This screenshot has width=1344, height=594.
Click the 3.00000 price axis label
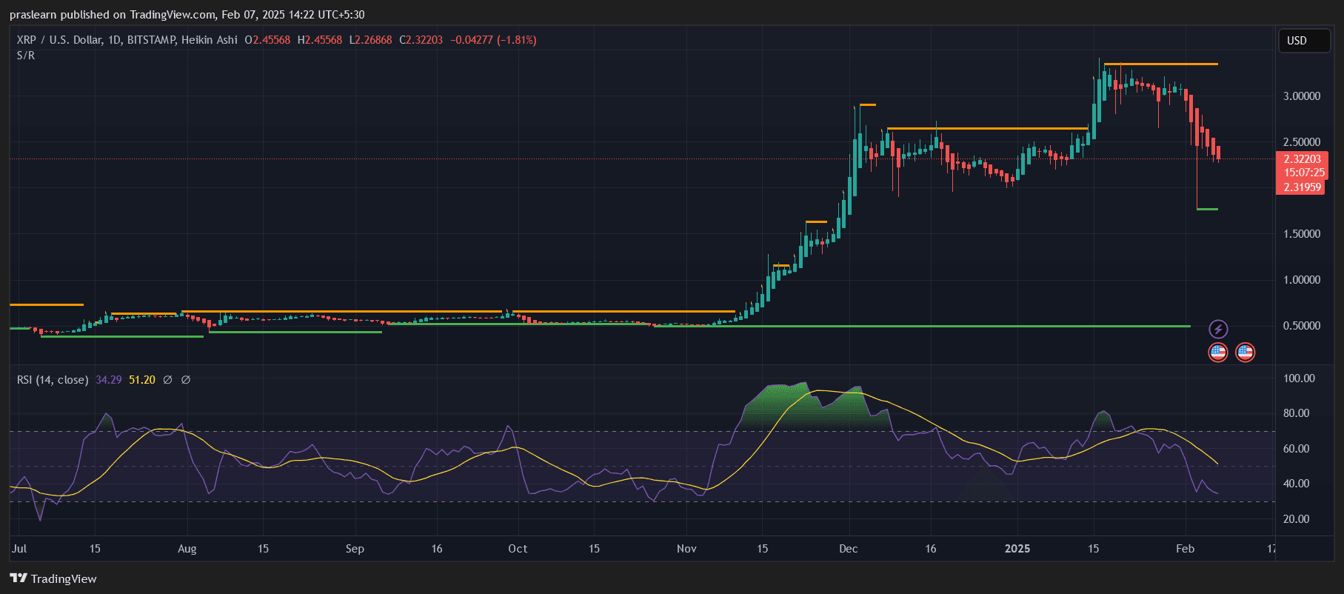pos(1302,96)
